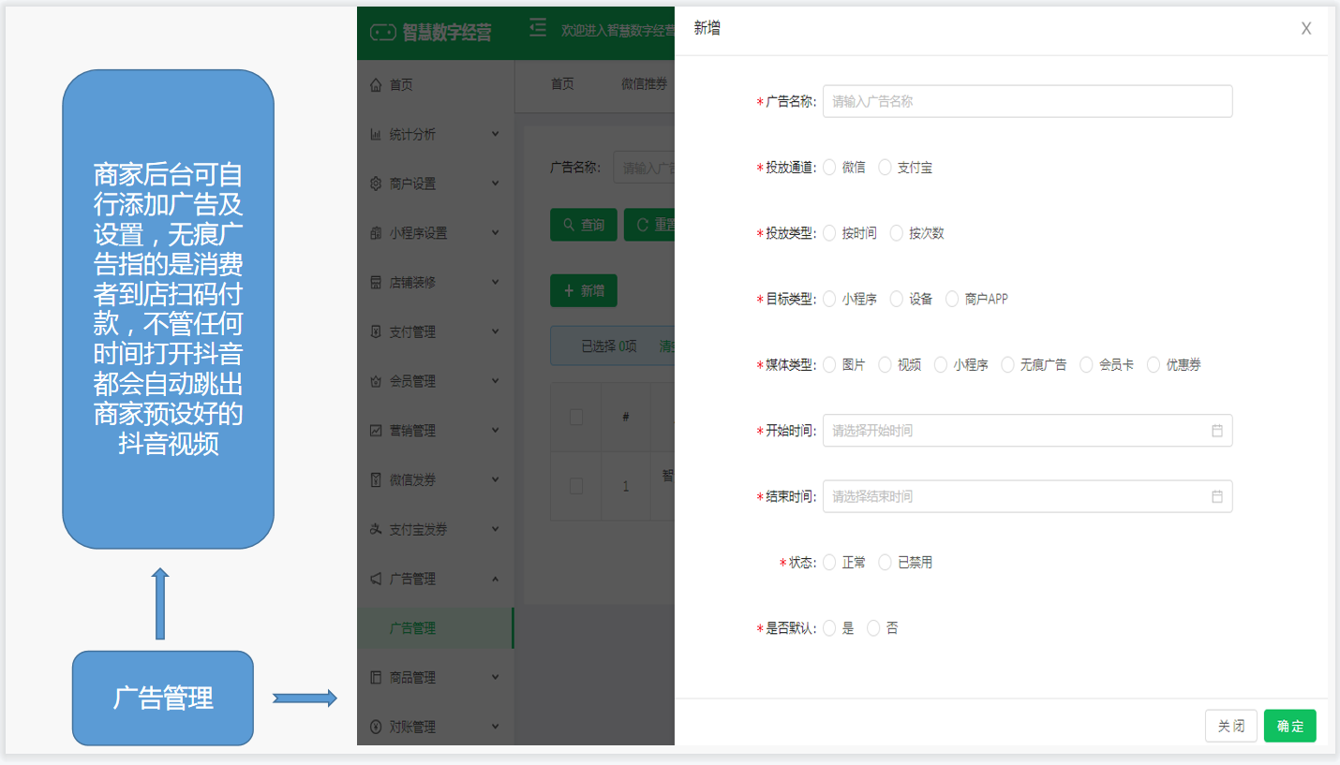This screenshot has width=1340, height=765.
Task: Select 微信 as the 投放通道
Action: [x=828, y=167]
